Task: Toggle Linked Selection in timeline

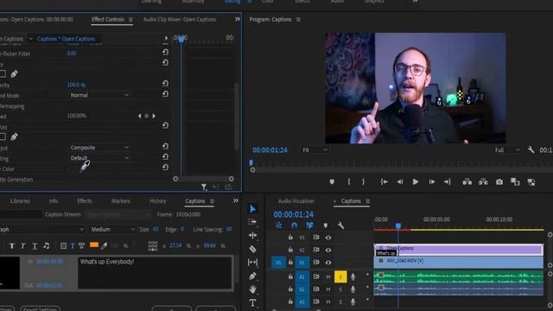Action: pos(309,225)
